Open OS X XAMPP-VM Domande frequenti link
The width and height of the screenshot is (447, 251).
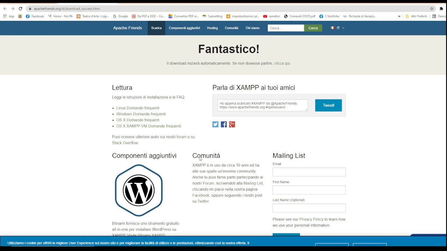coord(149,126)
